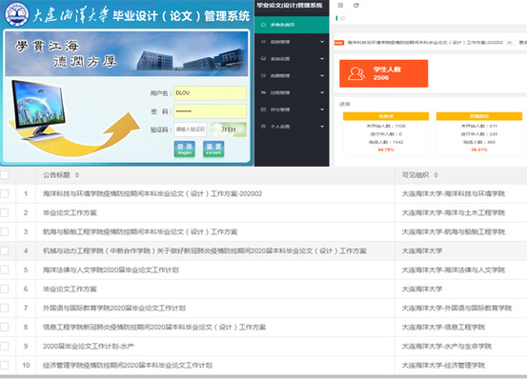Click the 过程管理 sidebar icon
Screen dimensions: 527x380
pos(263,92)
